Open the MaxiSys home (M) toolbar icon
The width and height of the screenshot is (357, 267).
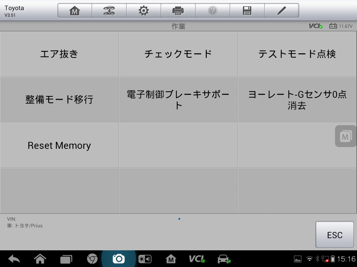75,11
